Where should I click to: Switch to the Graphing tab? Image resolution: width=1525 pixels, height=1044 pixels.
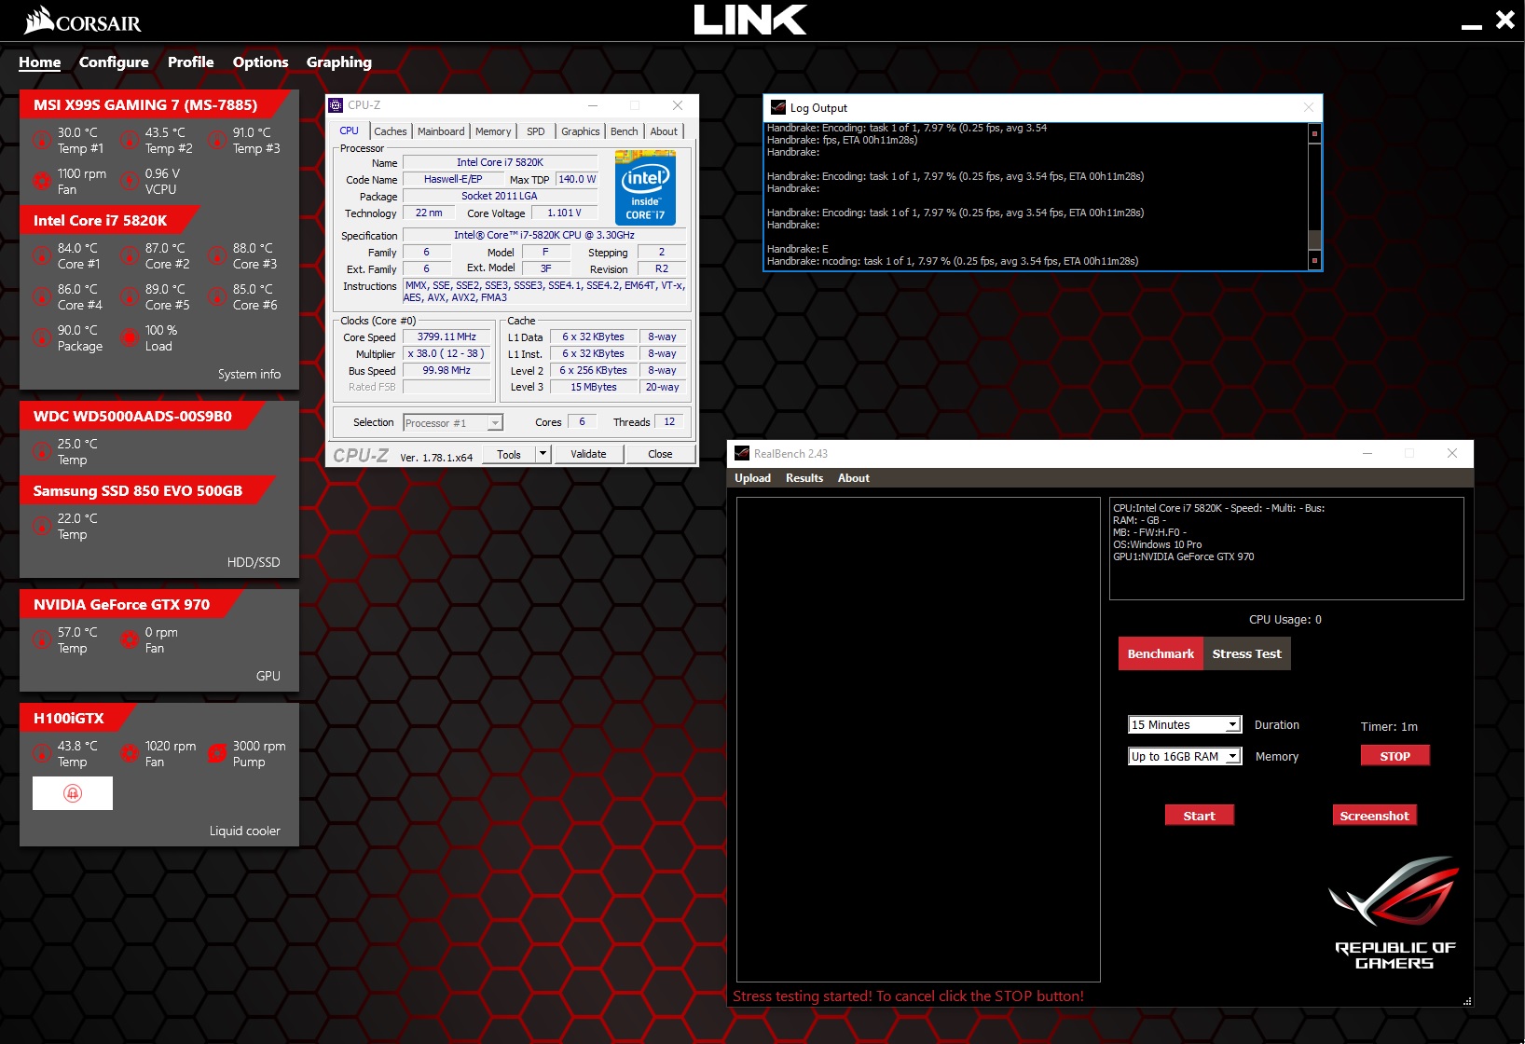(339, 62)
